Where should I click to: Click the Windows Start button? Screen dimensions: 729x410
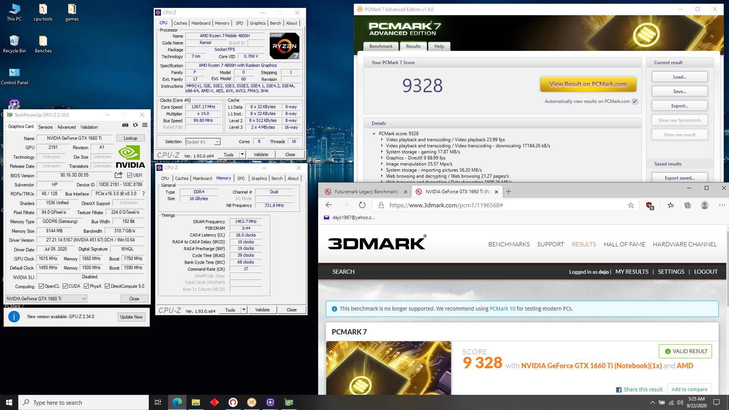[x=9, y=402]
